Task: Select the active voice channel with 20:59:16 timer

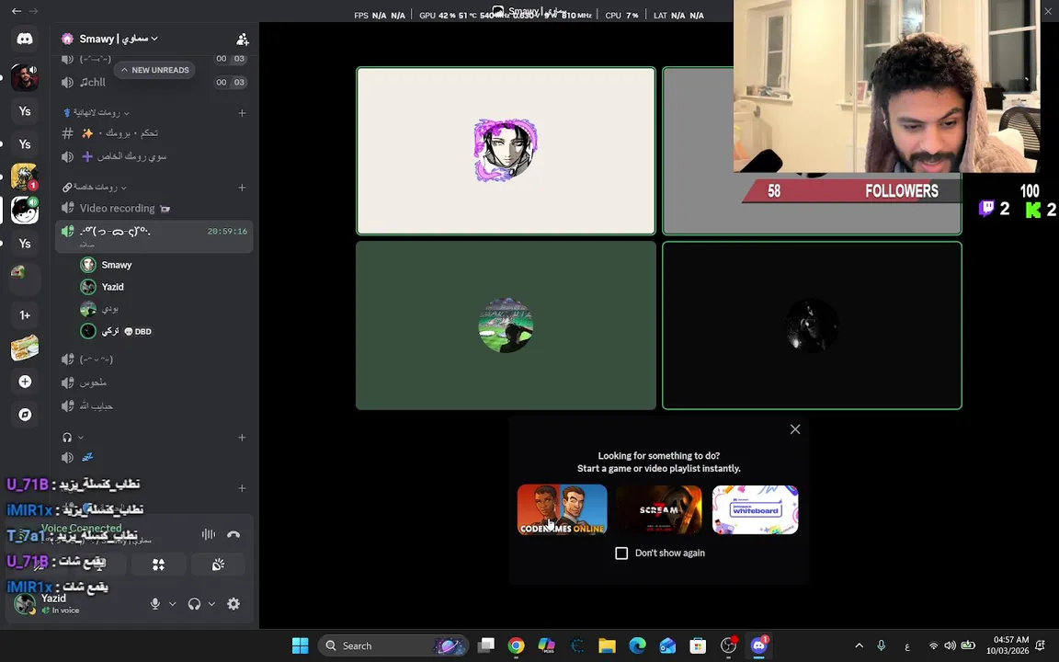Action: tap(154, 235)
